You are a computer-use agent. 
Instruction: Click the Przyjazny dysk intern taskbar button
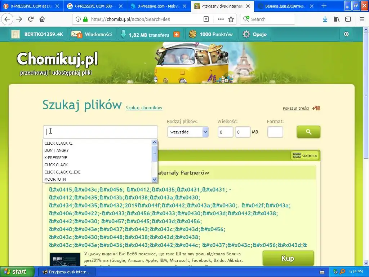coord(67,272)
